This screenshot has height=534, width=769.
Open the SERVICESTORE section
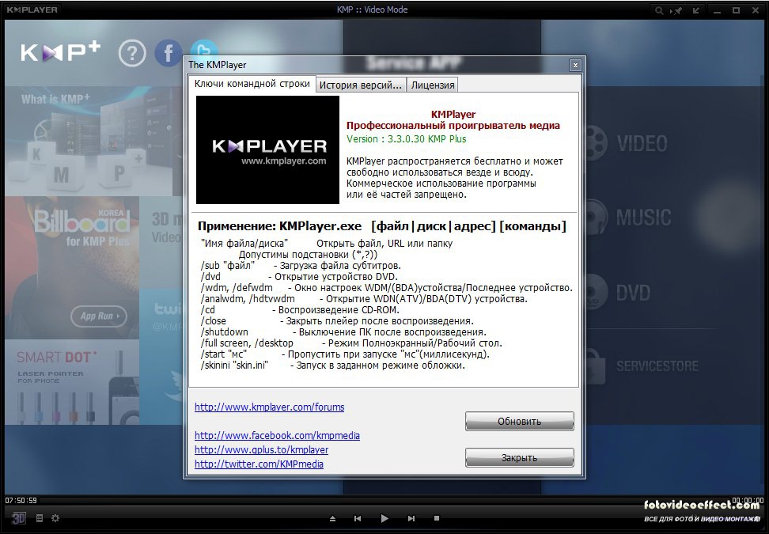tap(657, 365)
